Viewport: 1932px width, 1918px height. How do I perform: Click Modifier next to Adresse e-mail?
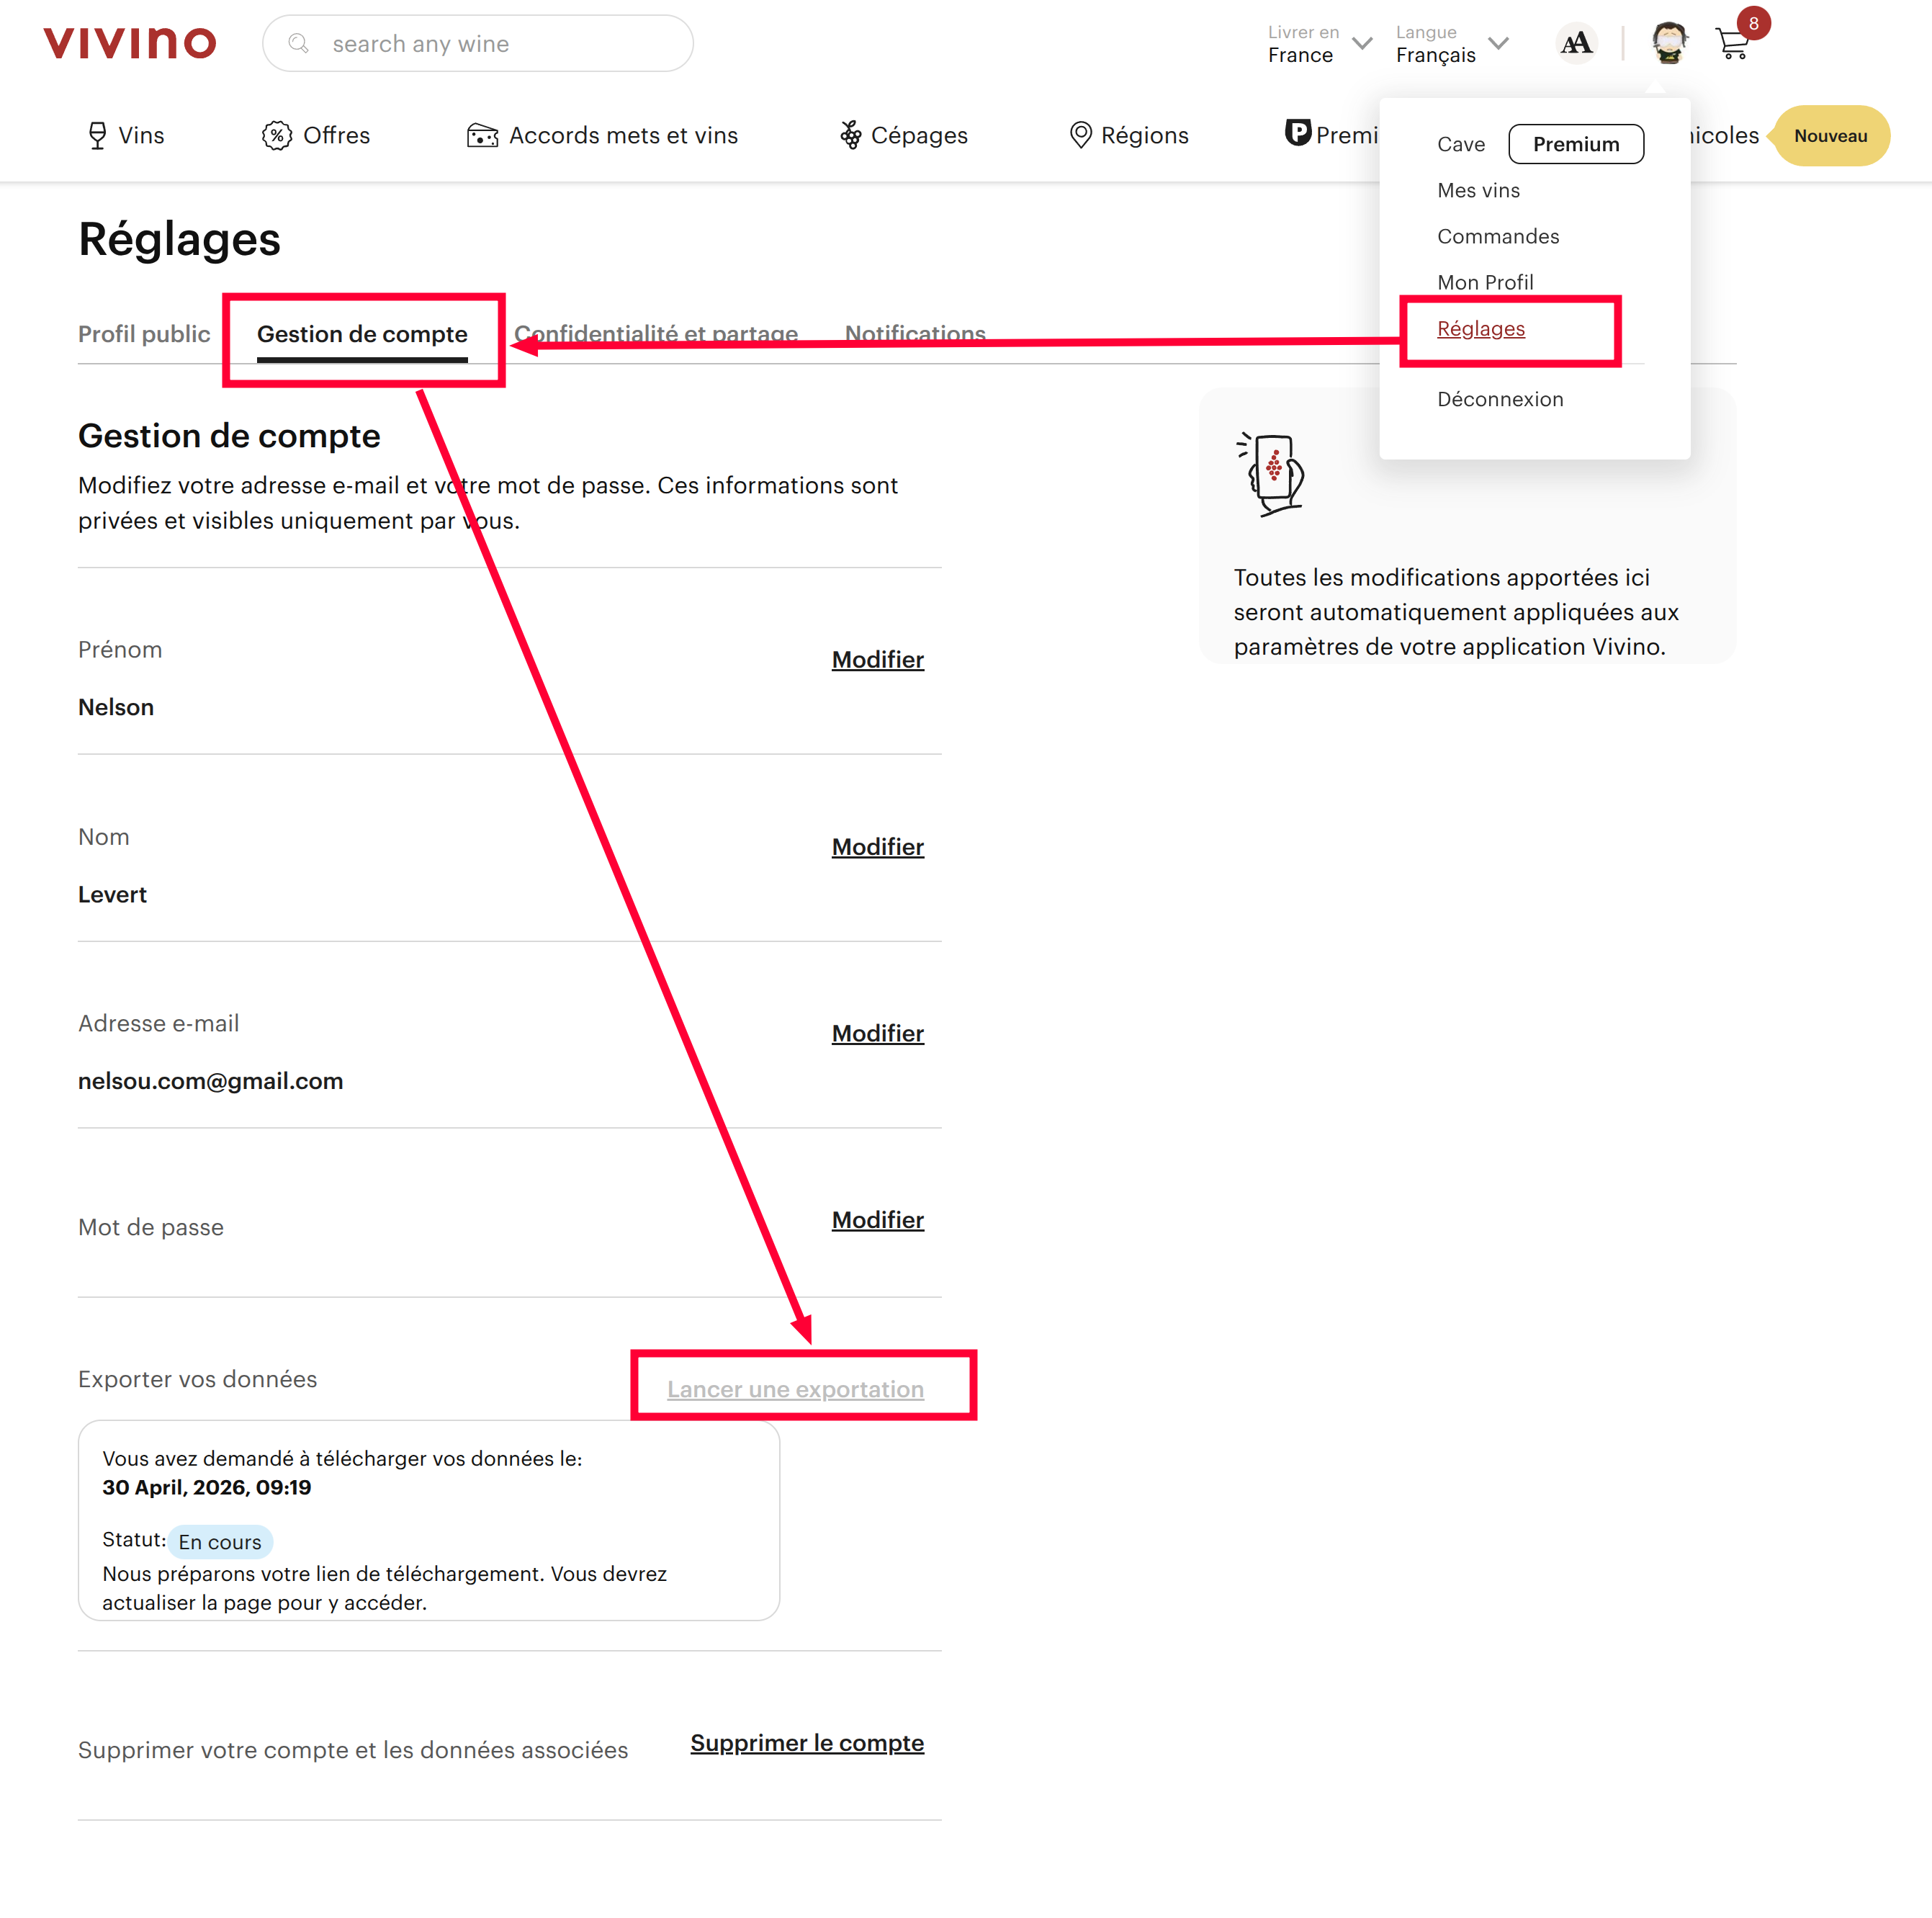coord(877,1033)
